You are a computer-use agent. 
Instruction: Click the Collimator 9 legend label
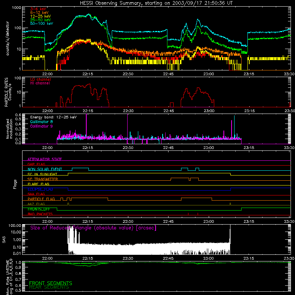[x=41, y=126]
